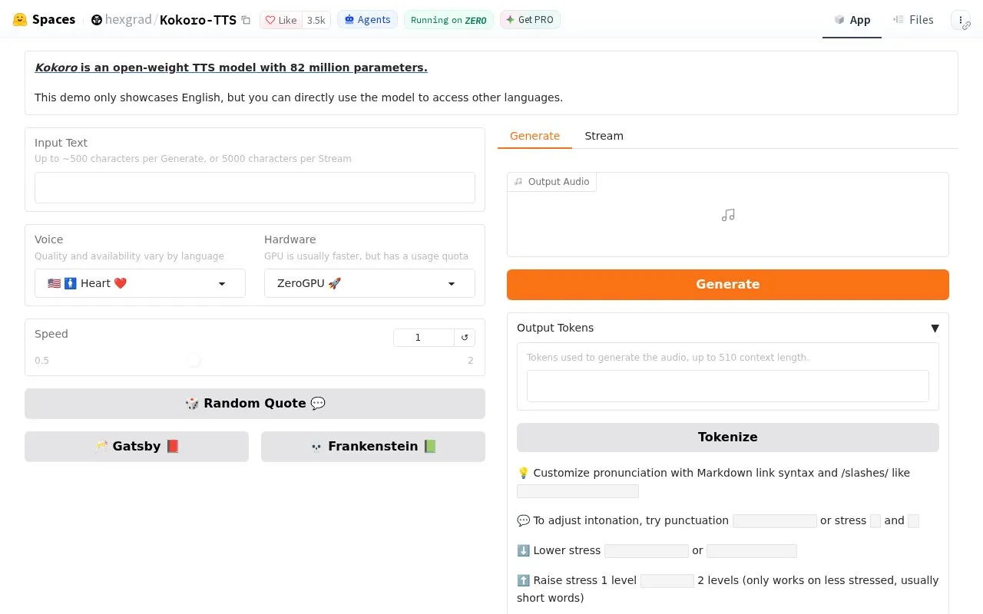Reset speed value with the undo icon
Screen dimensions: 983x614
(x=465, y=338)
